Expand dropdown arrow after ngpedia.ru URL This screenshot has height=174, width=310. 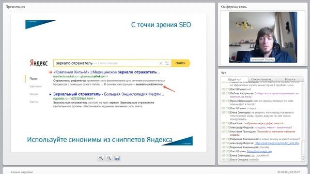tap(94, 99)
